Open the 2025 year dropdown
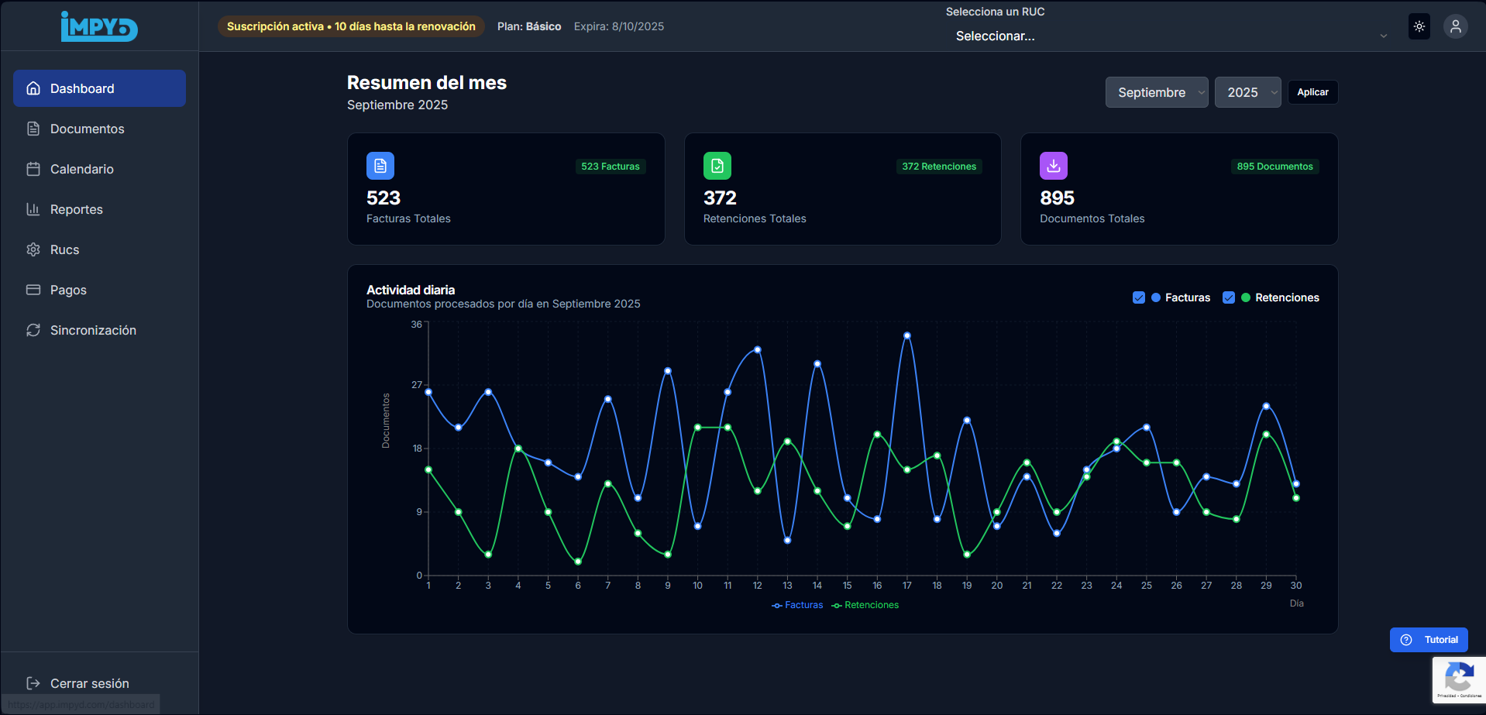This screenshot has height=715, width=1486. 1247,92
